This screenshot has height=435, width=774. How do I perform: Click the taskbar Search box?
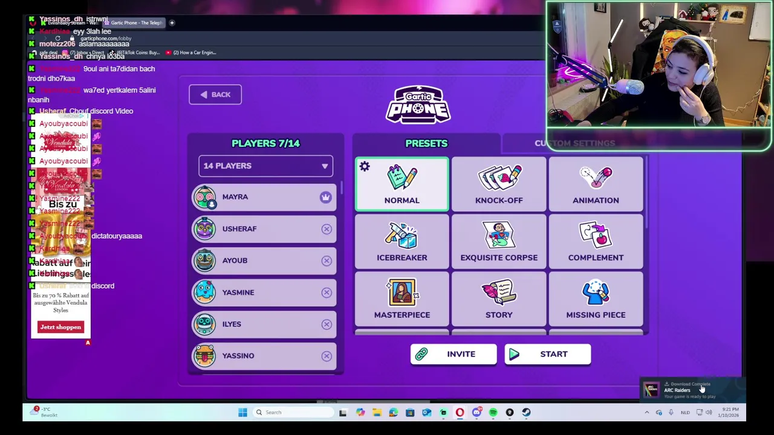(293, 413)
